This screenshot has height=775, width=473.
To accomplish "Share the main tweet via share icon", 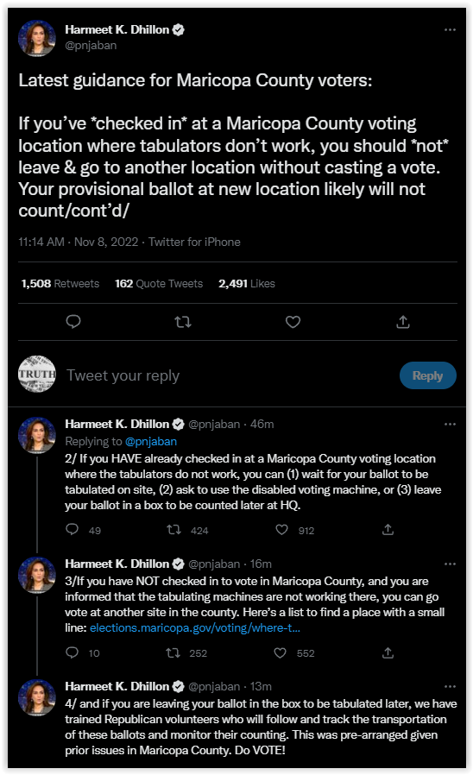I will click(x=403, y=322).
